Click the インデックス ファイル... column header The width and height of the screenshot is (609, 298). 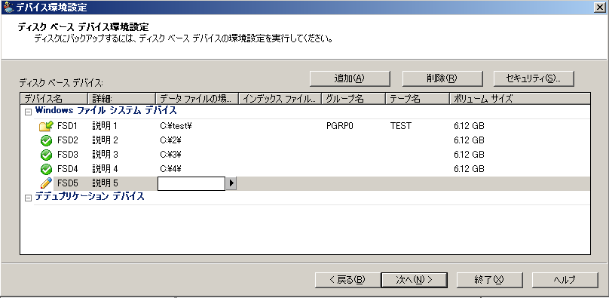[280, 99]
